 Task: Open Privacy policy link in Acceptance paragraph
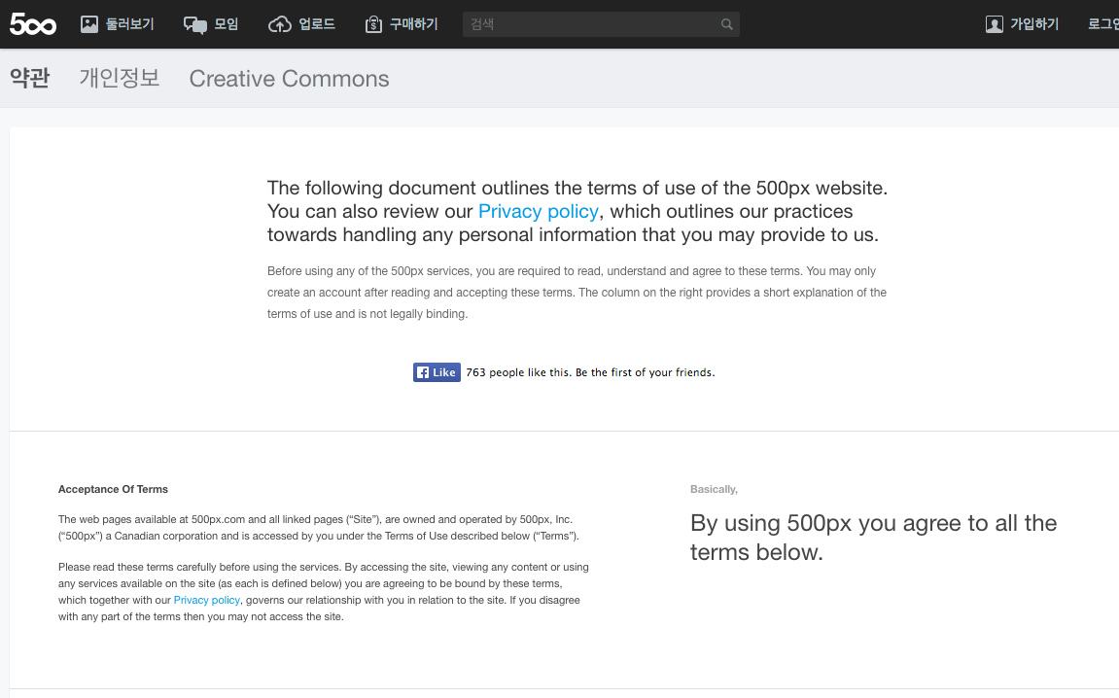(x=207, y=600)
